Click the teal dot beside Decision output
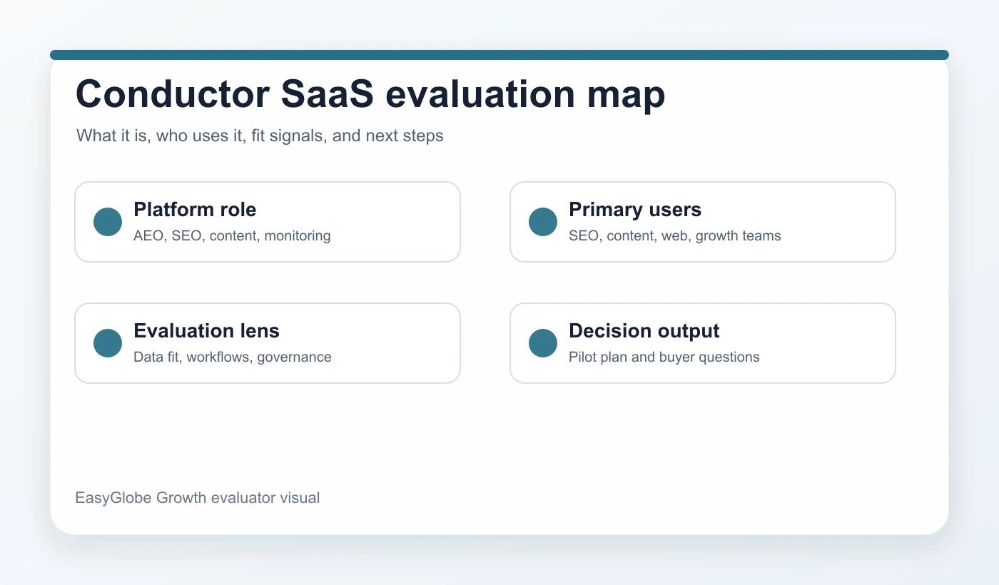 [x=543, y=343]
